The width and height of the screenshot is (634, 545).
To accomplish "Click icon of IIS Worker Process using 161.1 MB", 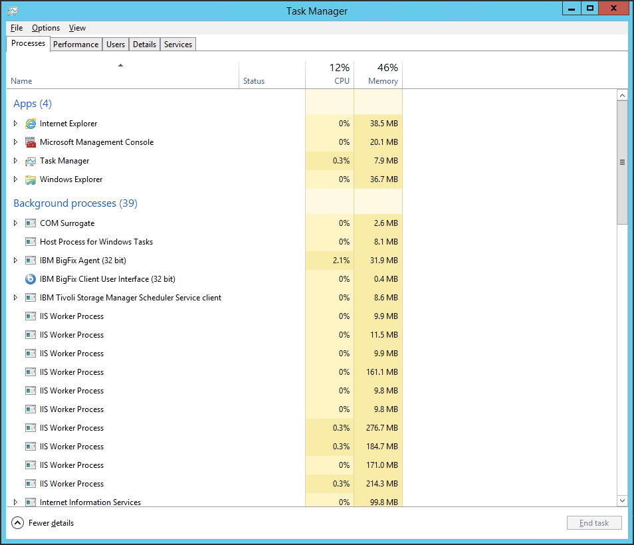I will point(31,372).
